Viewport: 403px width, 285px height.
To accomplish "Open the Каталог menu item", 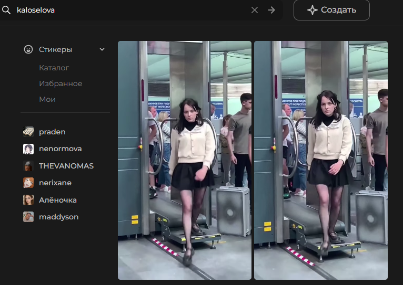I will pos(54,68).
